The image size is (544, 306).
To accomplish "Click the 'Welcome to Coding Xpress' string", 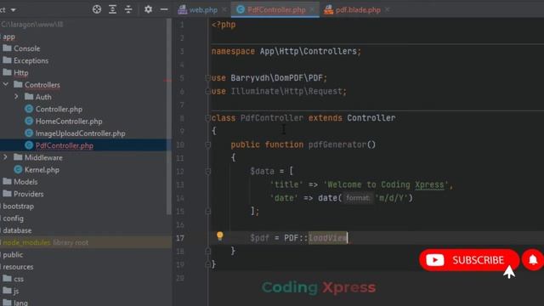I will pos(386,184).
